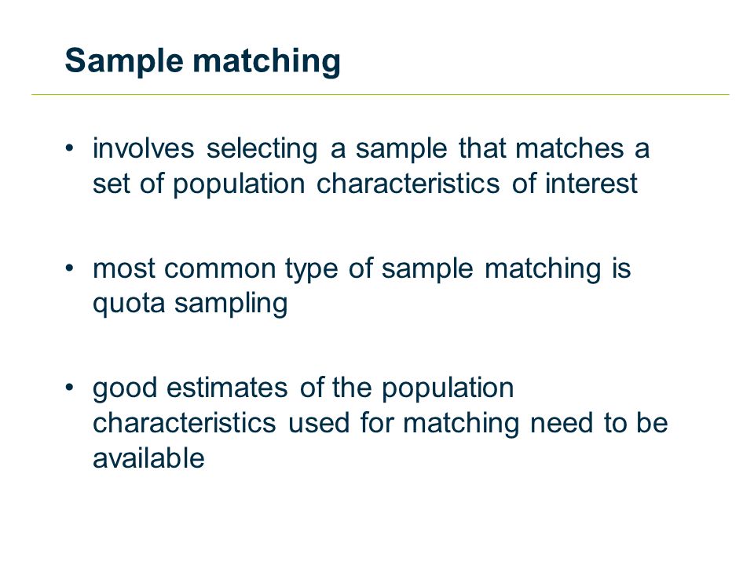Click the word 'matching' in the title

267,62
